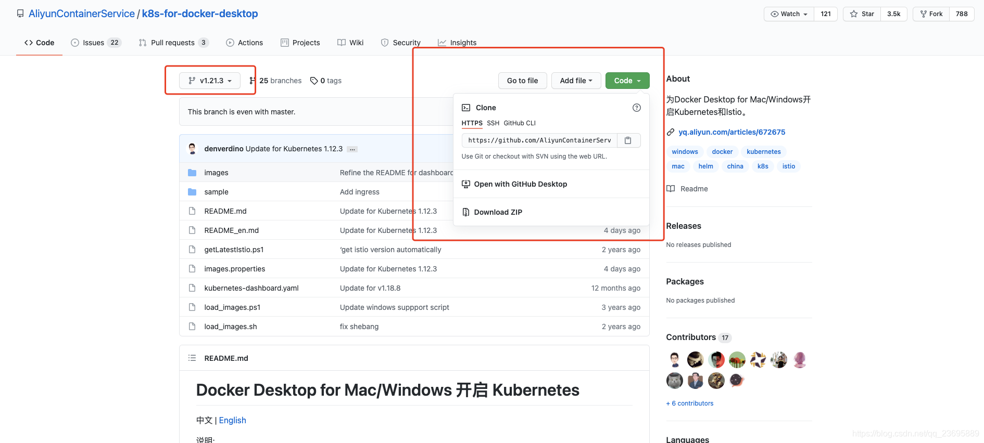Click the tag icon beside 0 tags
This screenshot has width=984, height=443.
pyautogui.click(x=314, y=81)
